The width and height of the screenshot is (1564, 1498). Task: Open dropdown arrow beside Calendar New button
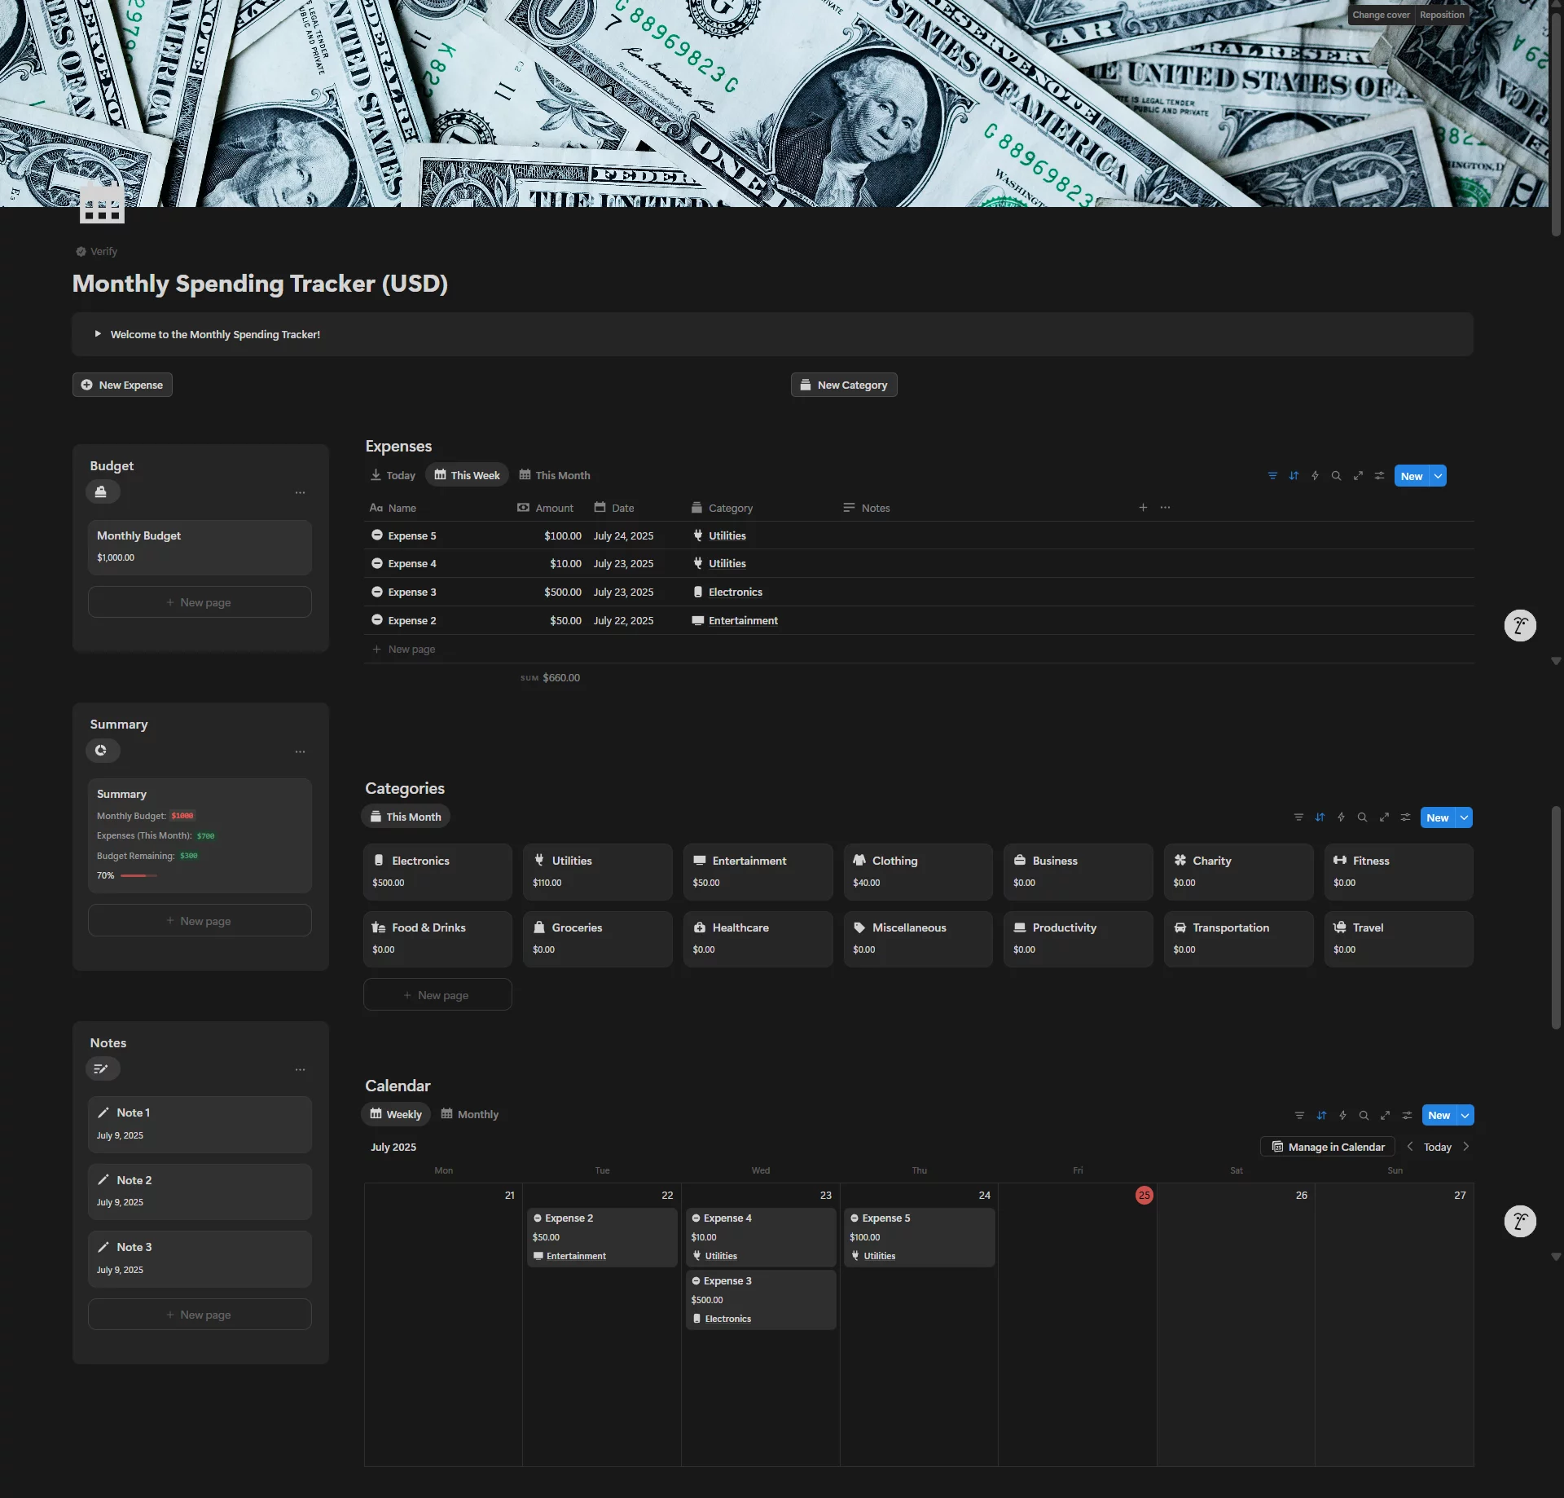(1465, 1116)
